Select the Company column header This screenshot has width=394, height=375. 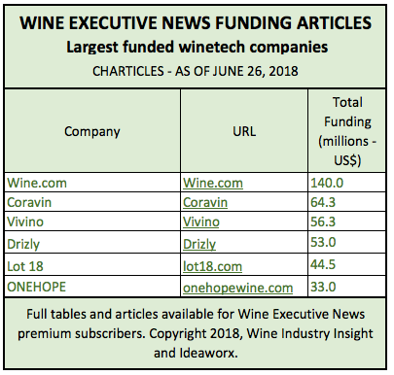pos(92,131)
